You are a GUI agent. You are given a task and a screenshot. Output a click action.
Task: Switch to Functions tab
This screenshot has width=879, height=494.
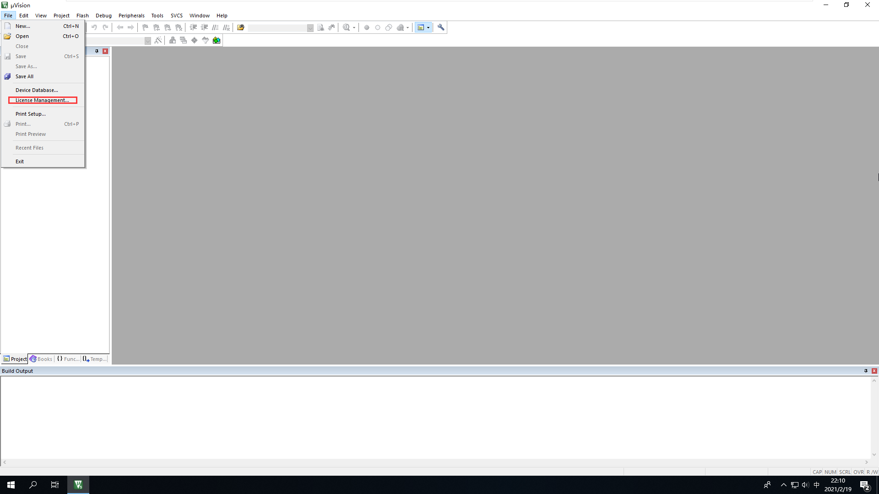coord(68,359)
